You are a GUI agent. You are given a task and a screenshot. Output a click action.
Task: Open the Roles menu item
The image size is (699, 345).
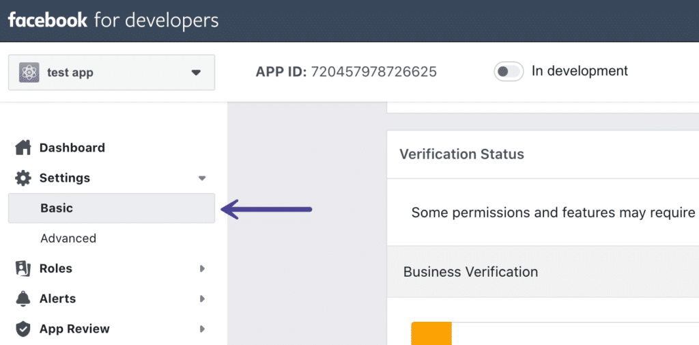point(56,268)
